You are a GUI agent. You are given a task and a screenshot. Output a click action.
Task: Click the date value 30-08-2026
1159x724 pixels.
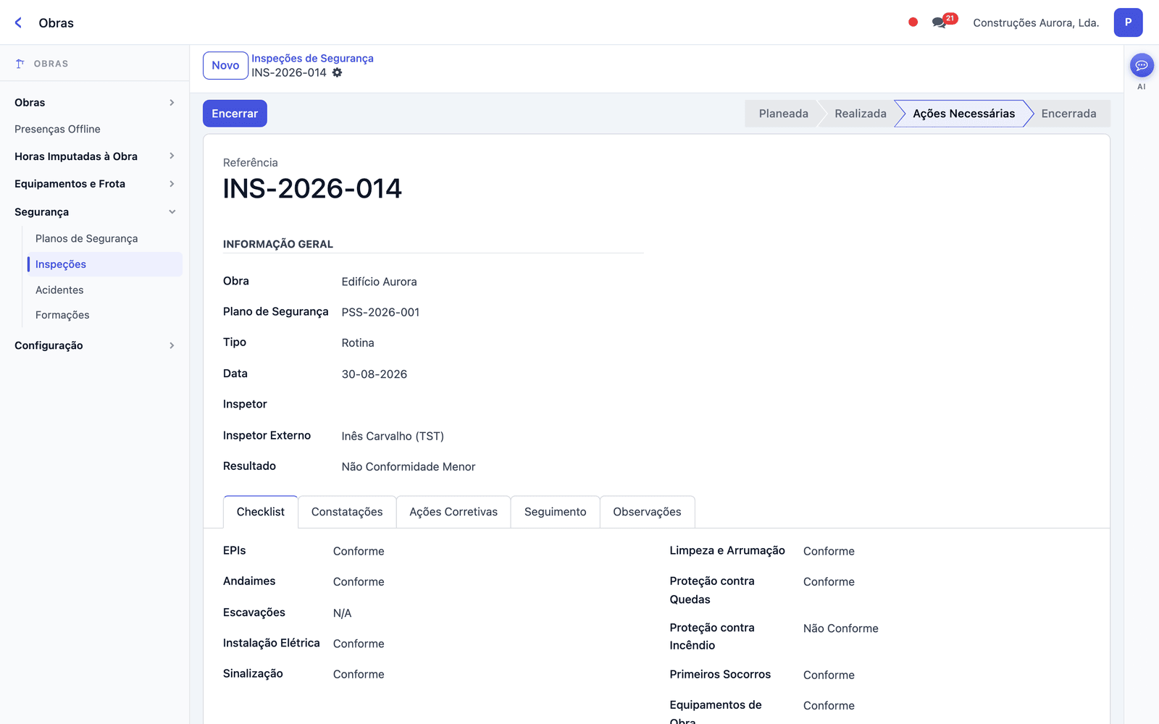(375, 374)
